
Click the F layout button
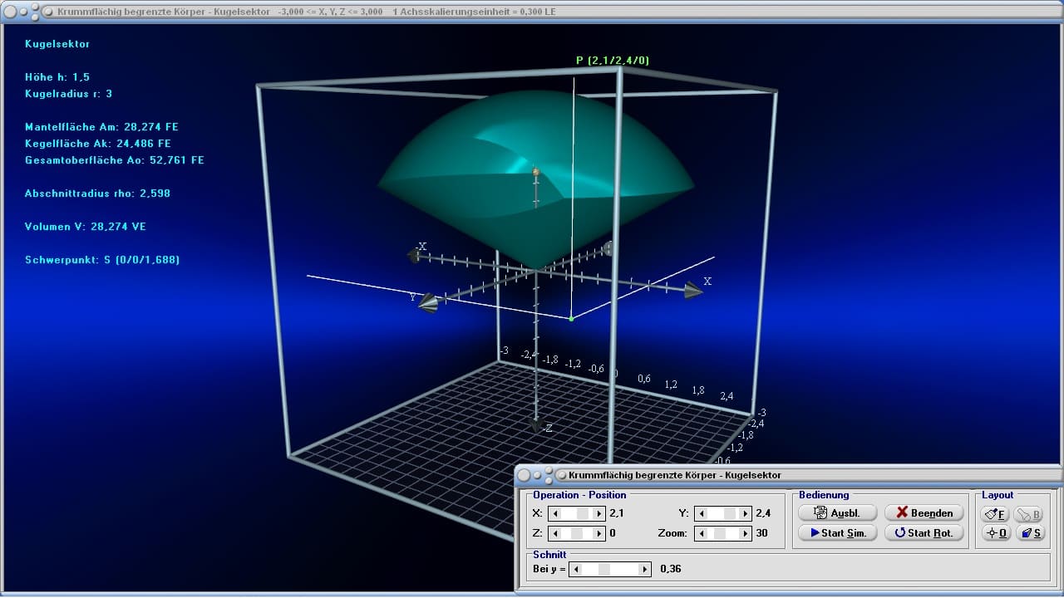(996, 513)
